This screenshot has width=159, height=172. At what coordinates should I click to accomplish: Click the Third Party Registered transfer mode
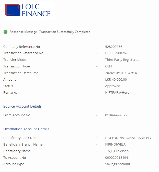pos(122,60)
